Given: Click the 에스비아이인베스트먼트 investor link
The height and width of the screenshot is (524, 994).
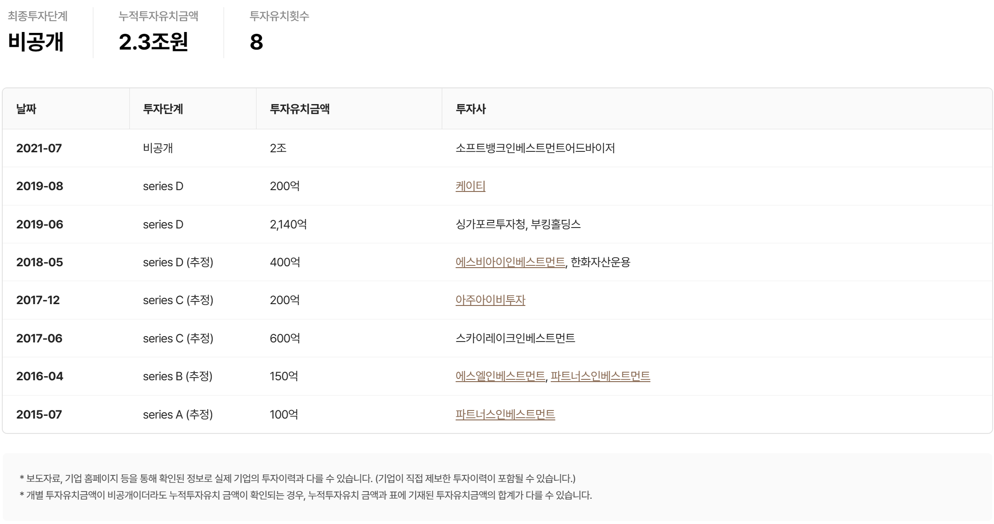Looking at the screenshot, I should 510,262.
